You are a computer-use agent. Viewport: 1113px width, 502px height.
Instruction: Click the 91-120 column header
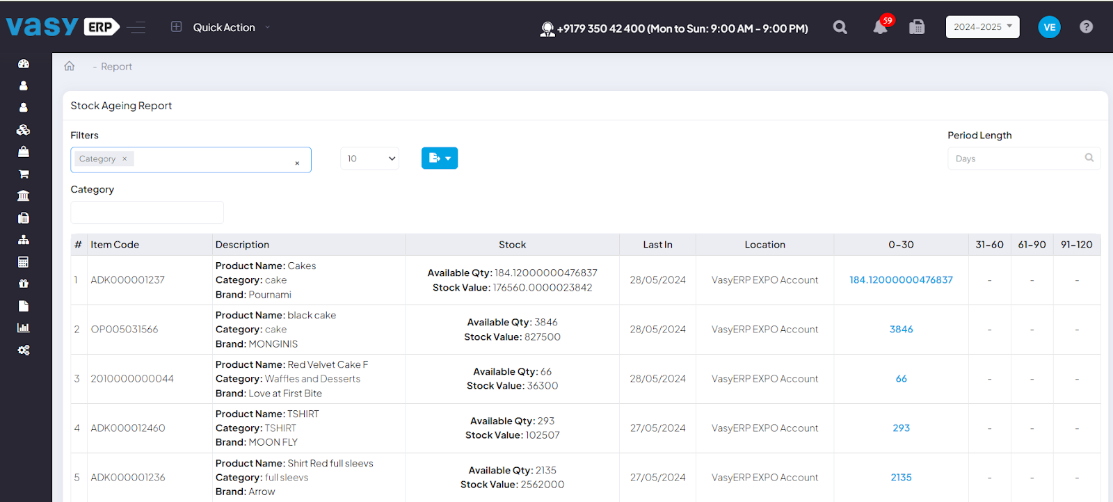coord(1076,245)
